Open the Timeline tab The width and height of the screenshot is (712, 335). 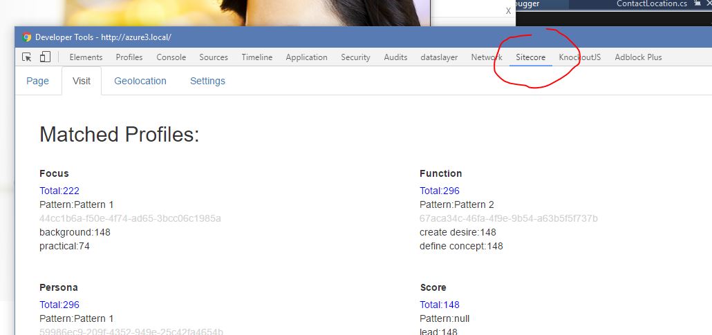(x=257, y=57)
